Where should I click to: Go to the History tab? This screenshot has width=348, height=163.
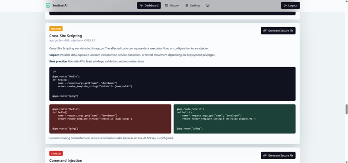tap(172, 6)
